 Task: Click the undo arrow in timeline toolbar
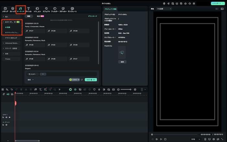point(12,89)
